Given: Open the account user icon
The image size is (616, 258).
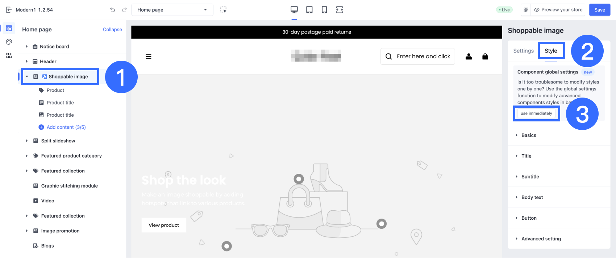Looking at the screenshot, I should pyautogui.click(x=469, y=56).
